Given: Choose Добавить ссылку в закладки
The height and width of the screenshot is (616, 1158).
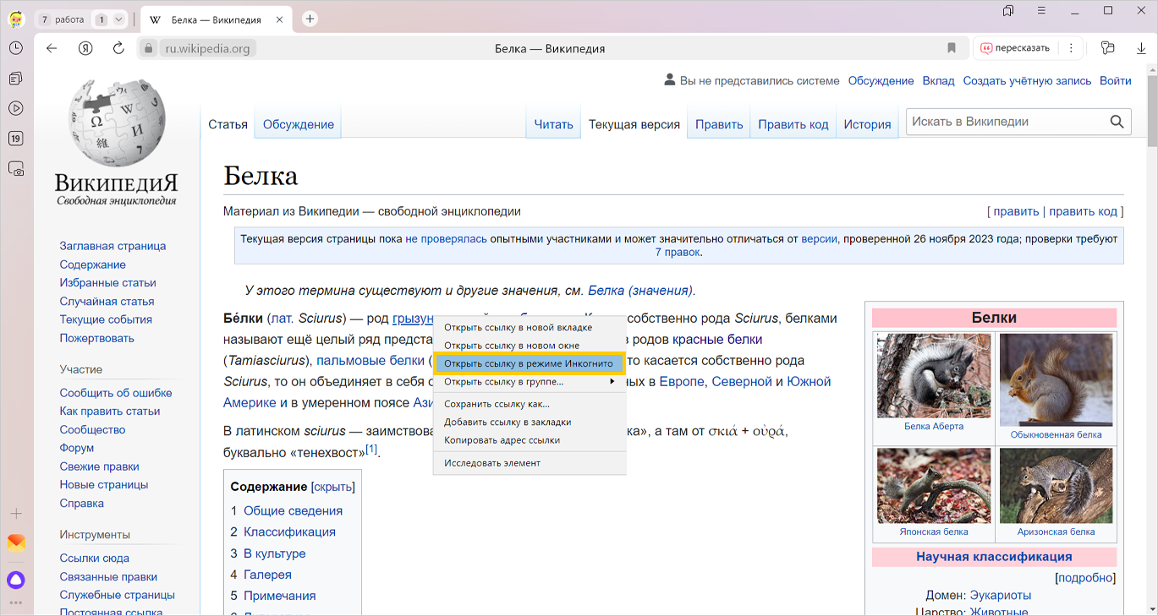Looking at the screenshot, I should pyautogui.click(x=530, y=422).
